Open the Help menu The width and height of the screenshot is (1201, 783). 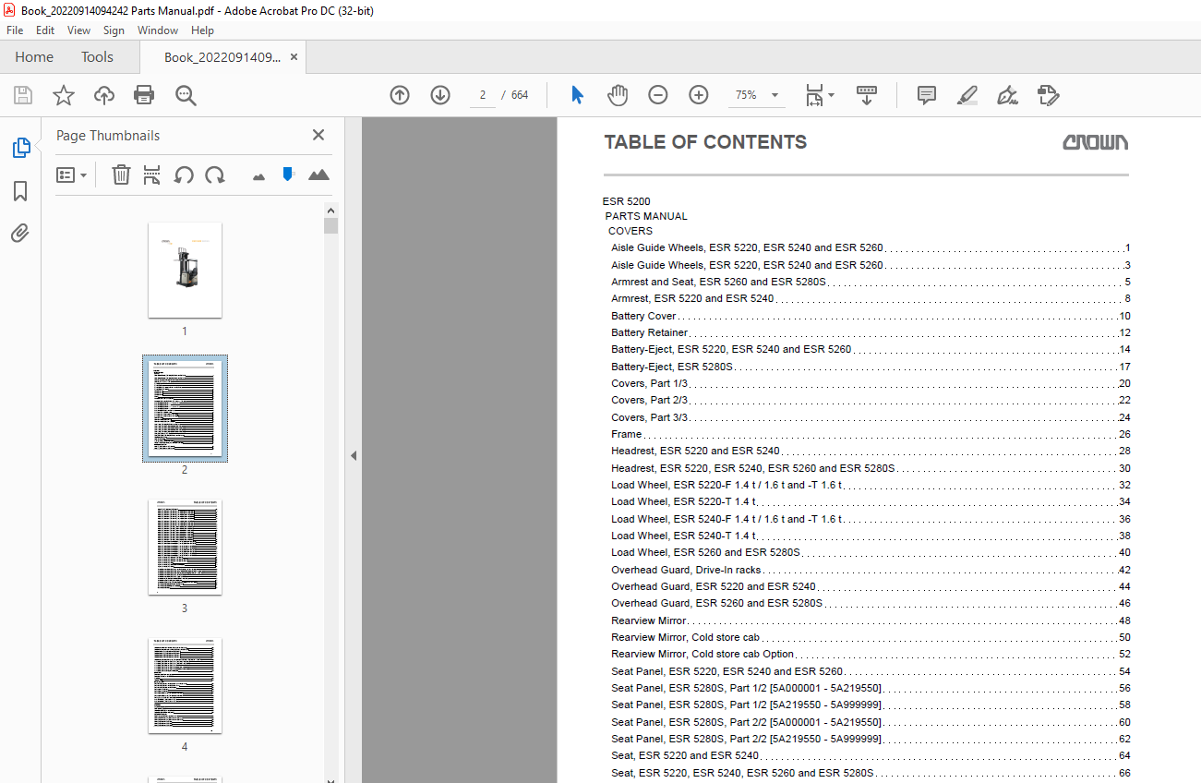click(x=202, y=30)
